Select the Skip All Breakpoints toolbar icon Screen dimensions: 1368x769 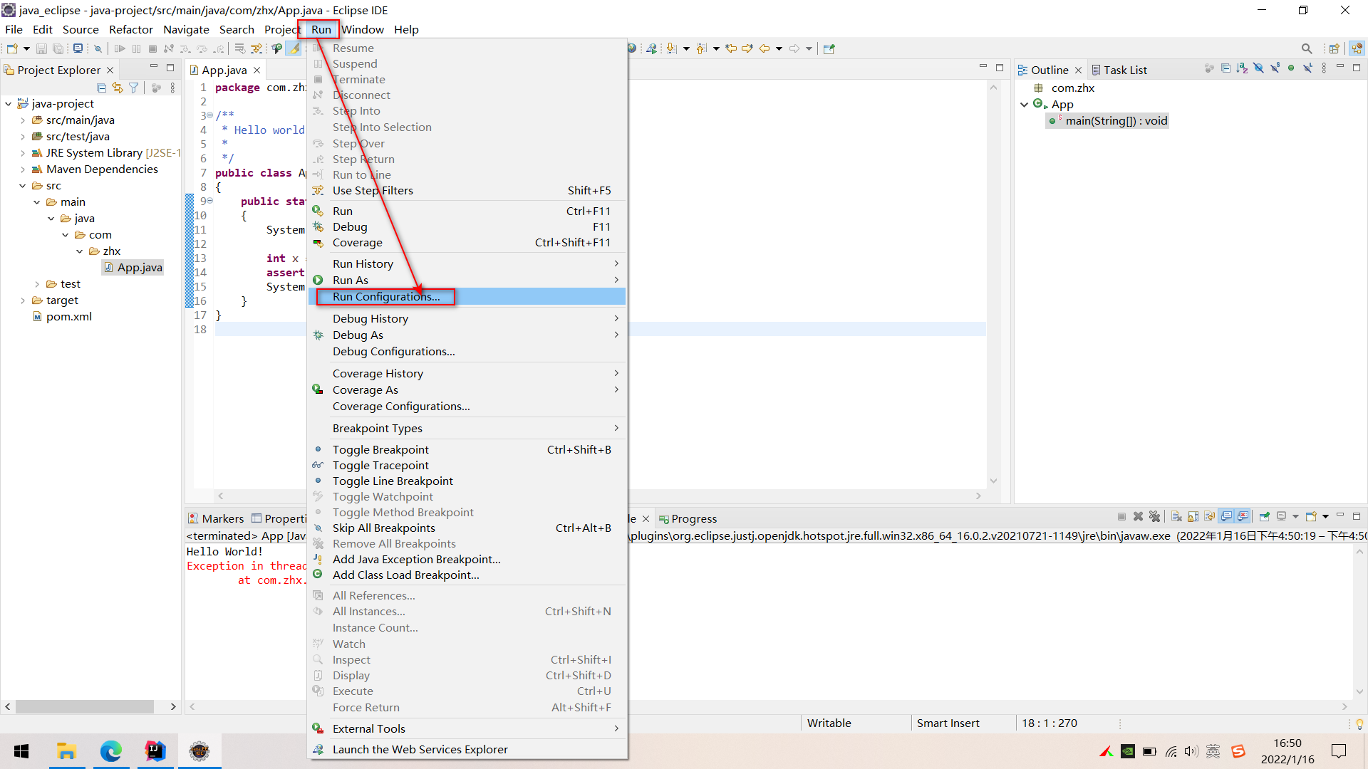[x=98, y=48]
